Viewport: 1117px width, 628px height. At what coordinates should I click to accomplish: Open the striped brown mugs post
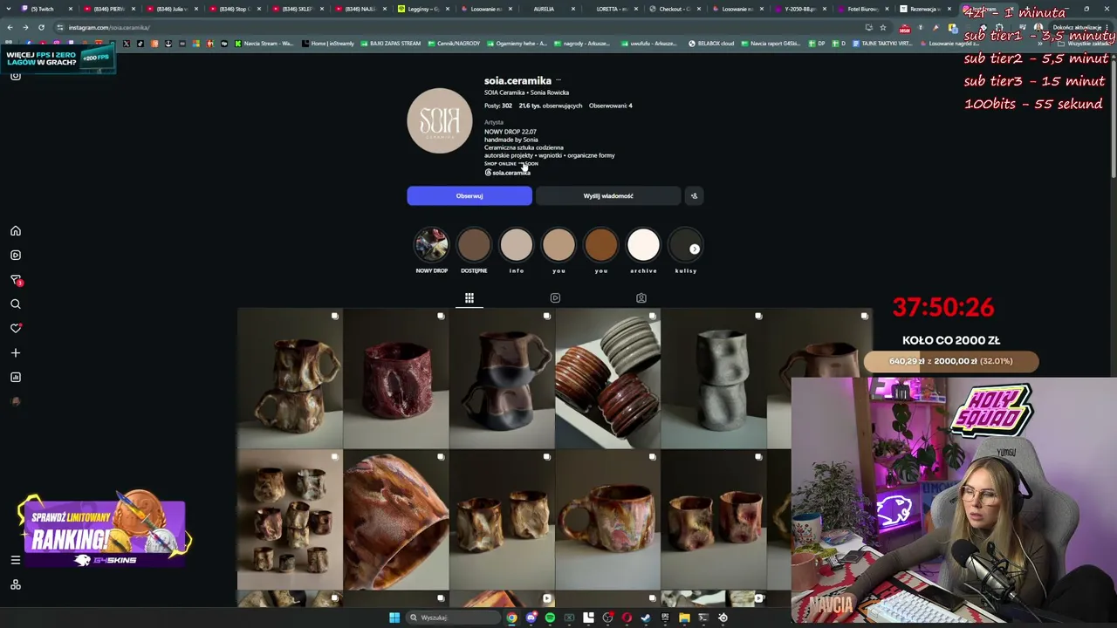(x=608, y=379)
